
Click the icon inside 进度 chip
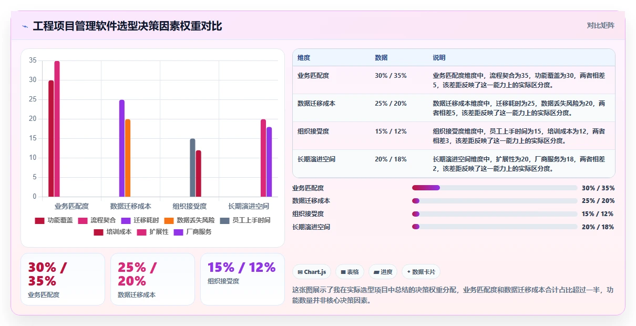point(376,272)
